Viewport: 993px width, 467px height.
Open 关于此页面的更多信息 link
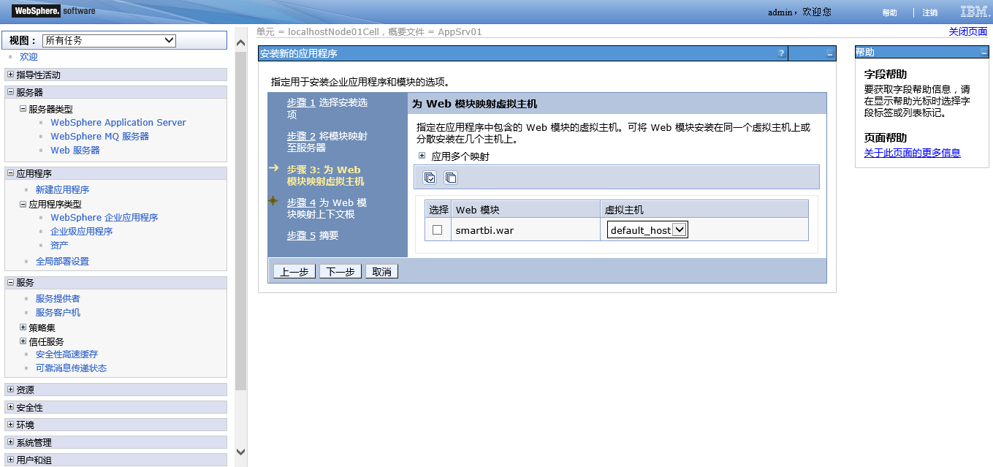pos(912,153)
